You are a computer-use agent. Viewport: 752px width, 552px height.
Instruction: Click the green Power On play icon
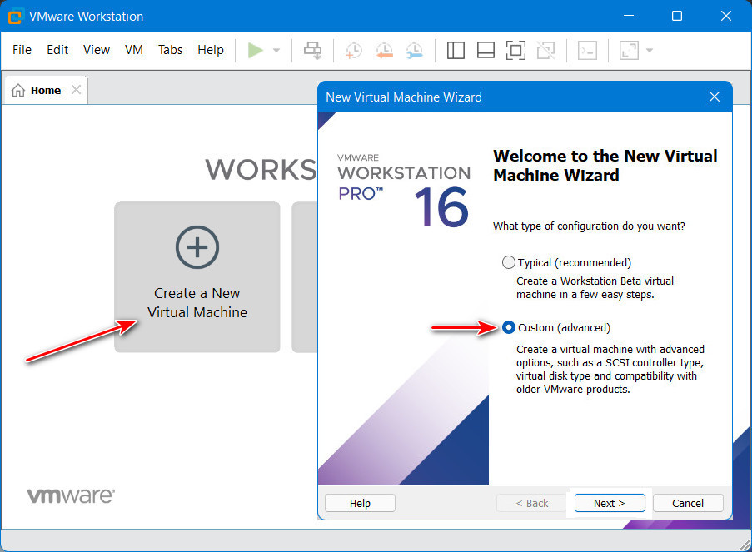pyautogui.click(x=255, y=50)
